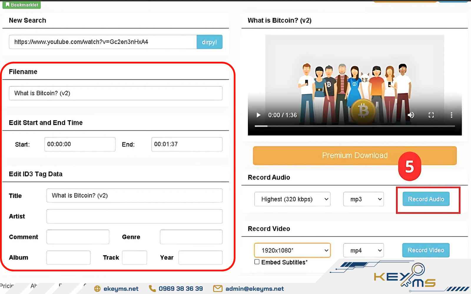471x294 pixels.
Task: Click the video progress bar
Action: click(x=355, y=126)
